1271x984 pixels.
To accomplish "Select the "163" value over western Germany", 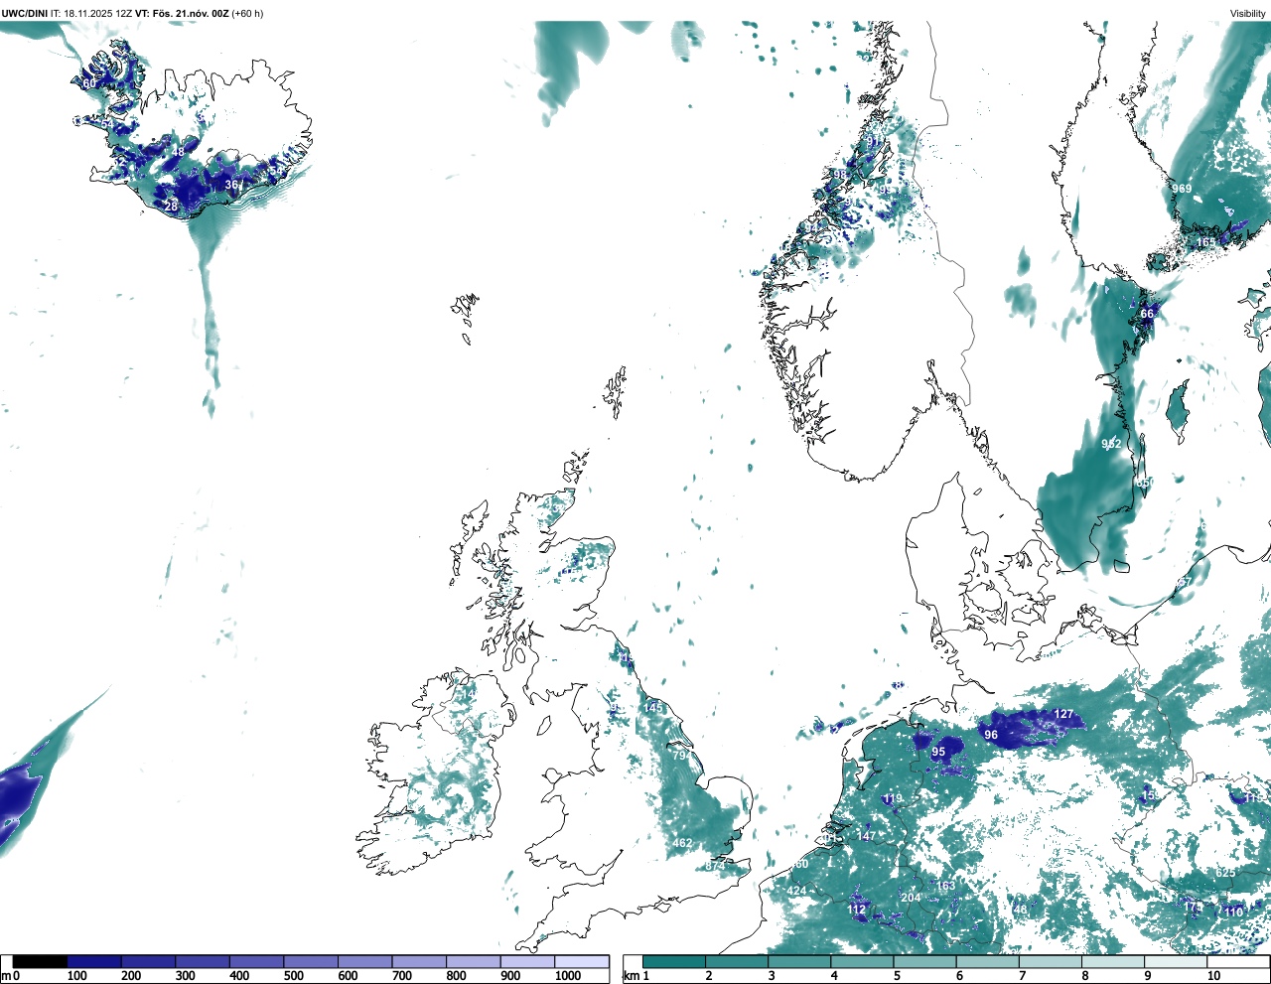I will pos(945,886).
